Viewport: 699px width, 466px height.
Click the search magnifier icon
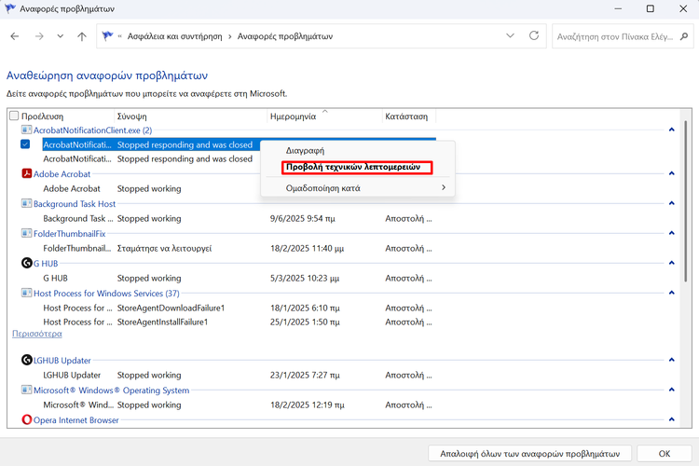coord(684,36)
